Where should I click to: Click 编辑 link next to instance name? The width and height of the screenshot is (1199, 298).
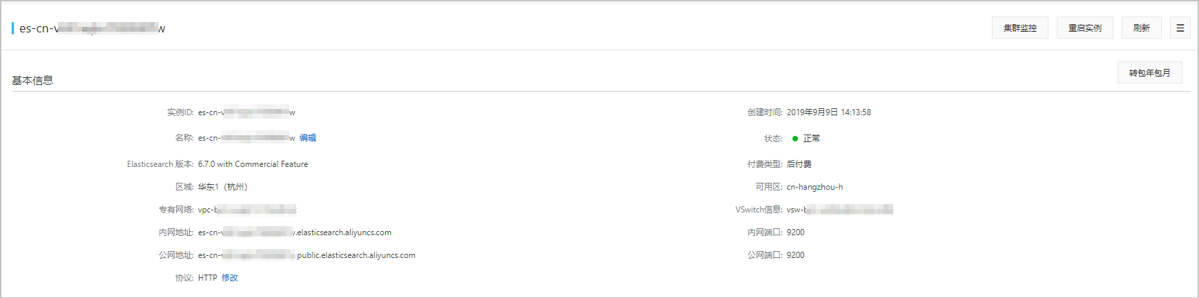pos(308,138)
